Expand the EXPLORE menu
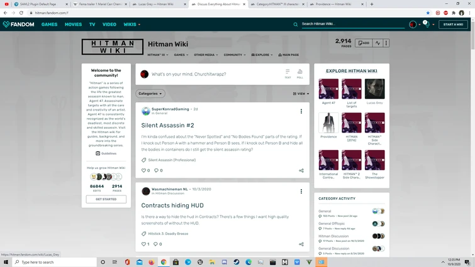This screenshot has width=475, height=267. pos(262,55)
